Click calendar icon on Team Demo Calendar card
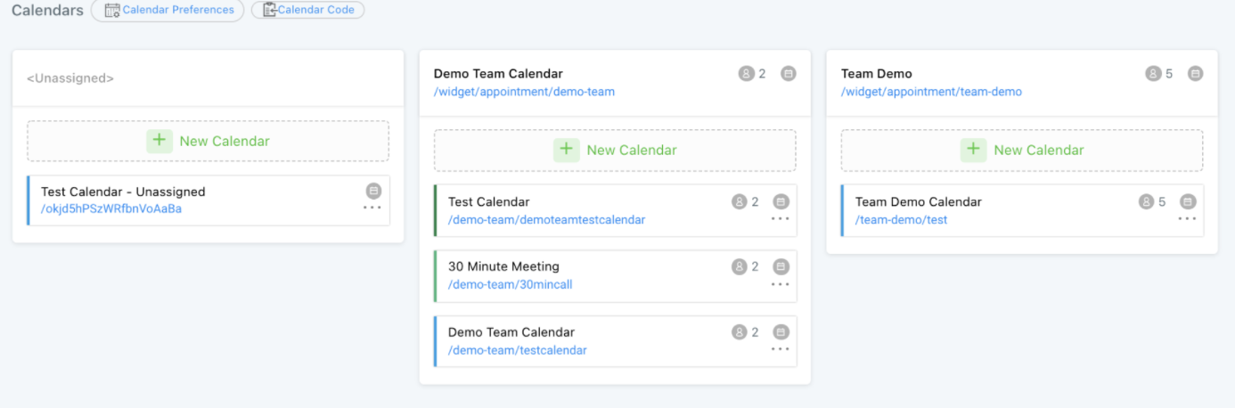1235x408 pixels. pos(1188,202)
